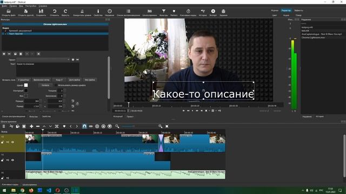Toggle the Ripple mode target icon

(97, 126)
